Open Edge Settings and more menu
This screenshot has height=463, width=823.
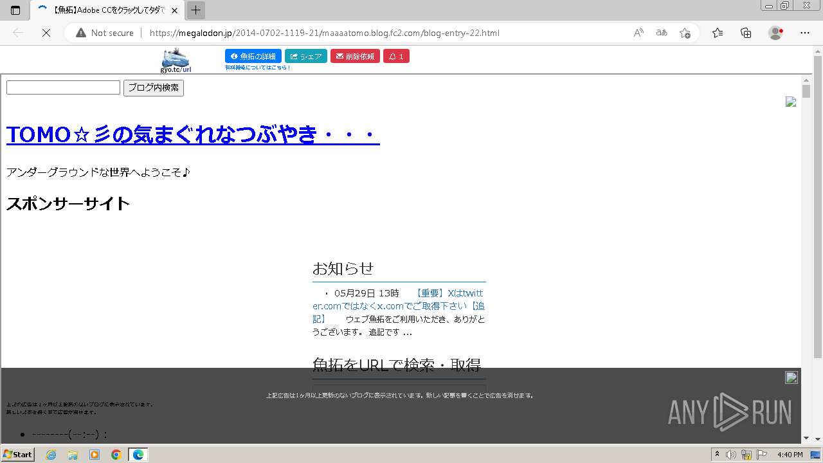804,33
